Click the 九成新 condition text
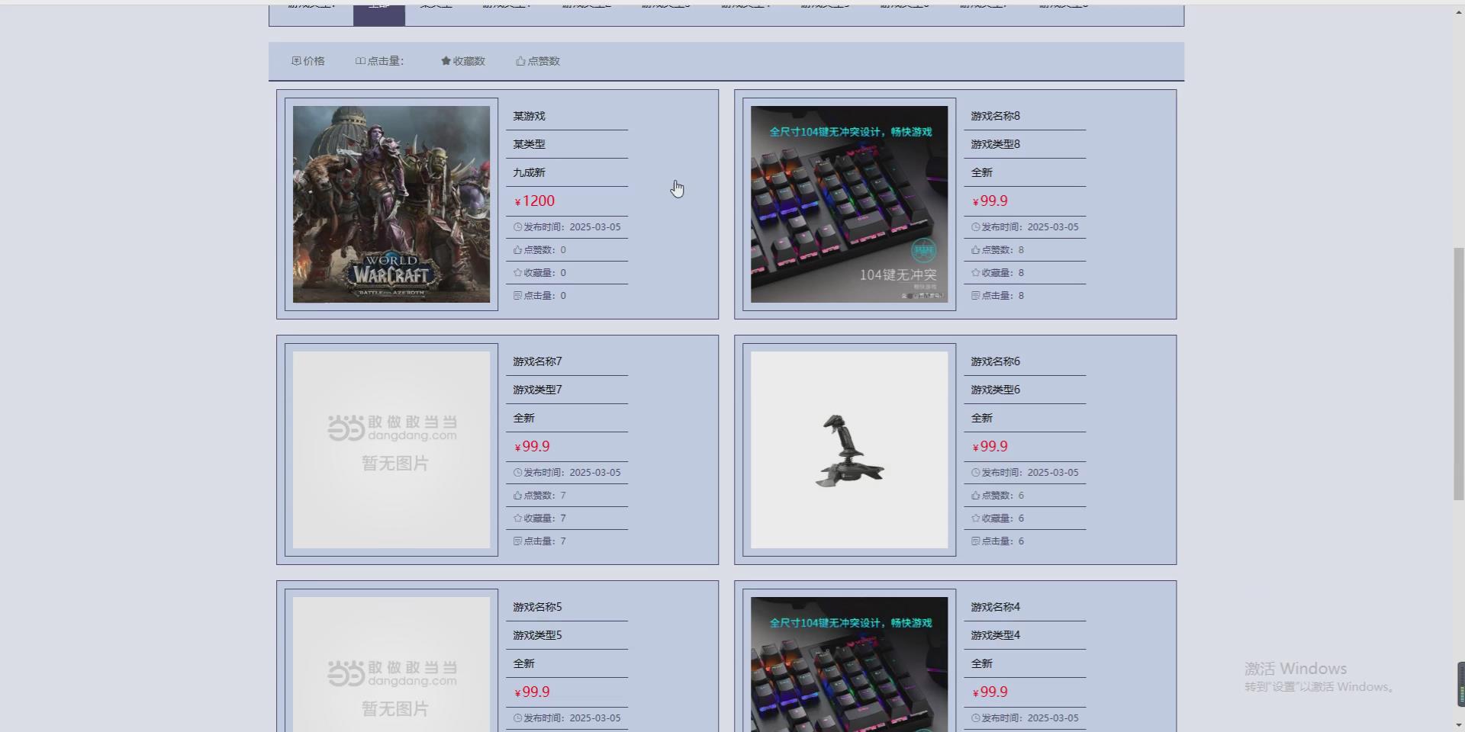The height and width of the screenshot is (732, 1465). click(529, 172)
